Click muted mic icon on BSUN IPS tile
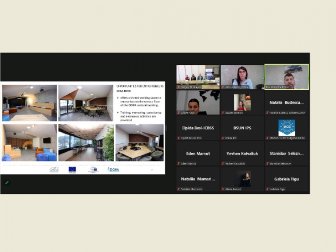 pos(223,138)
